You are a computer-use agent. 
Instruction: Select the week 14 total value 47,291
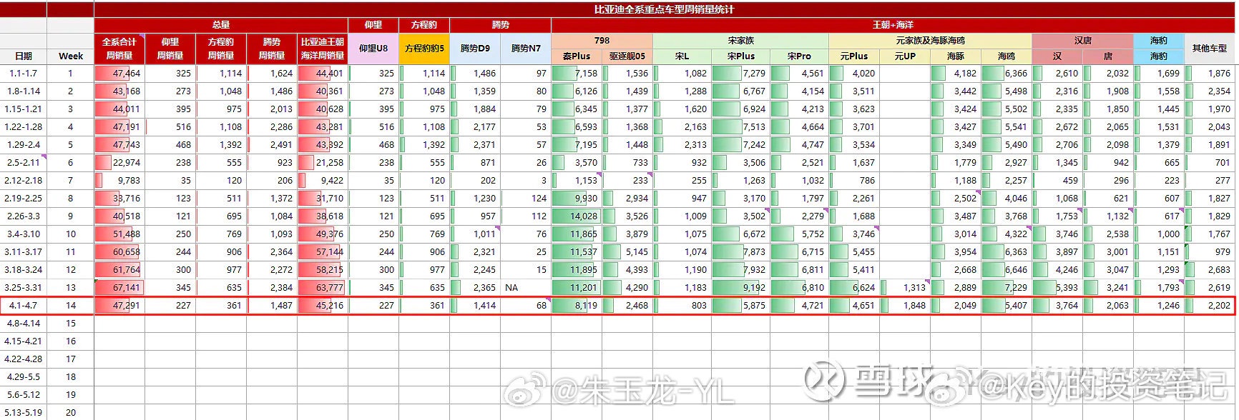point(119,305)
